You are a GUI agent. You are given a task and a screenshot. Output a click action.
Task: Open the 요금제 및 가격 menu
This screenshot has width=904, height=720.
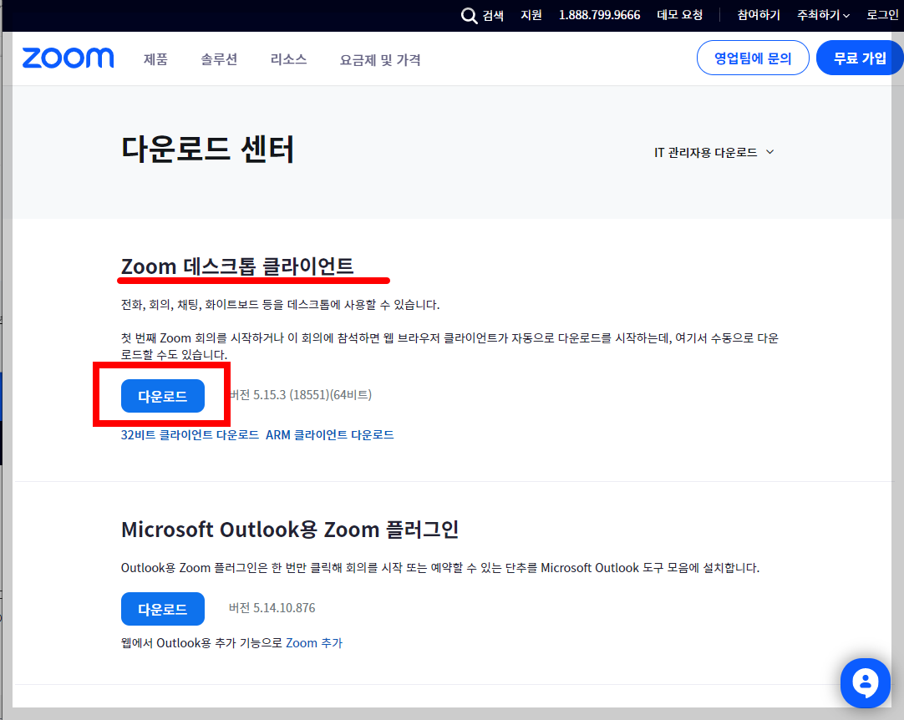(379, 60)
